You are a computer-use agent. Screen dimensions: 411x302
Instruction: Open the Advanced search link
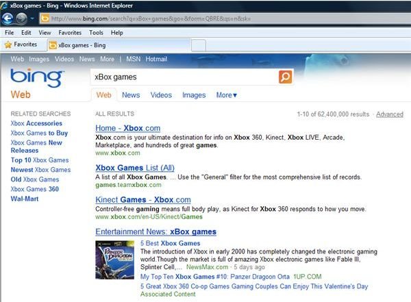tap(390, 114)
